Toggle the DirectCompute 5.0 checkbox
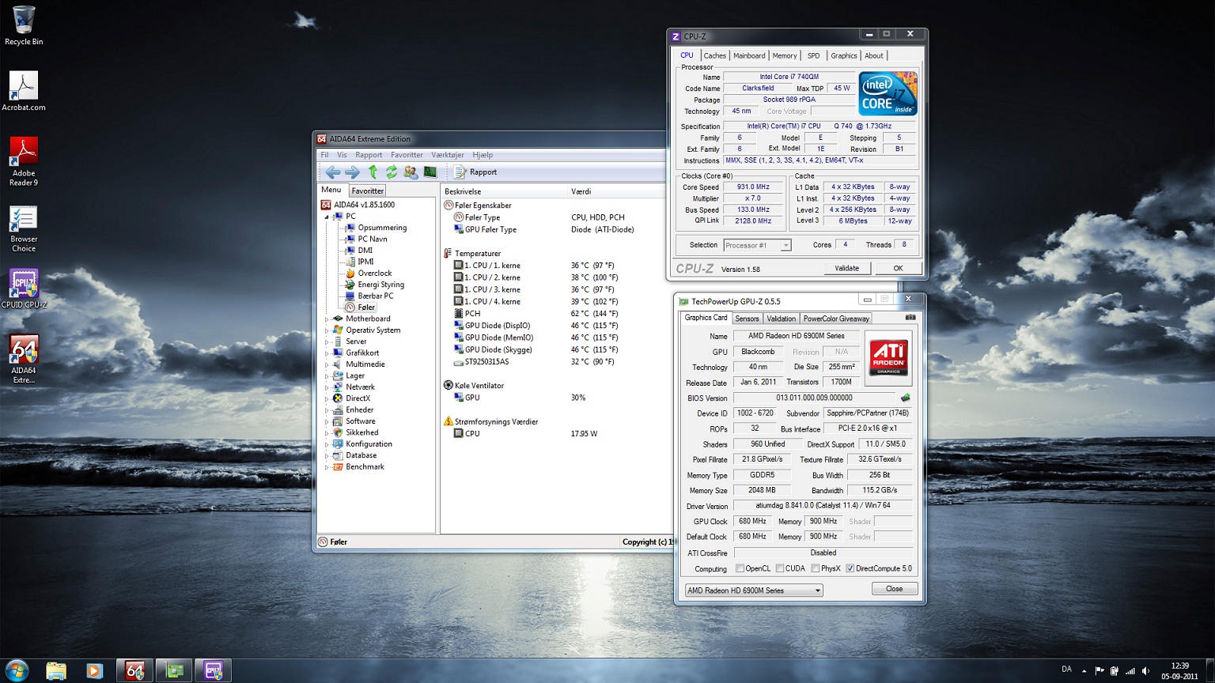Viewport: 1215px width, 683px height. (x=850, y=568)
